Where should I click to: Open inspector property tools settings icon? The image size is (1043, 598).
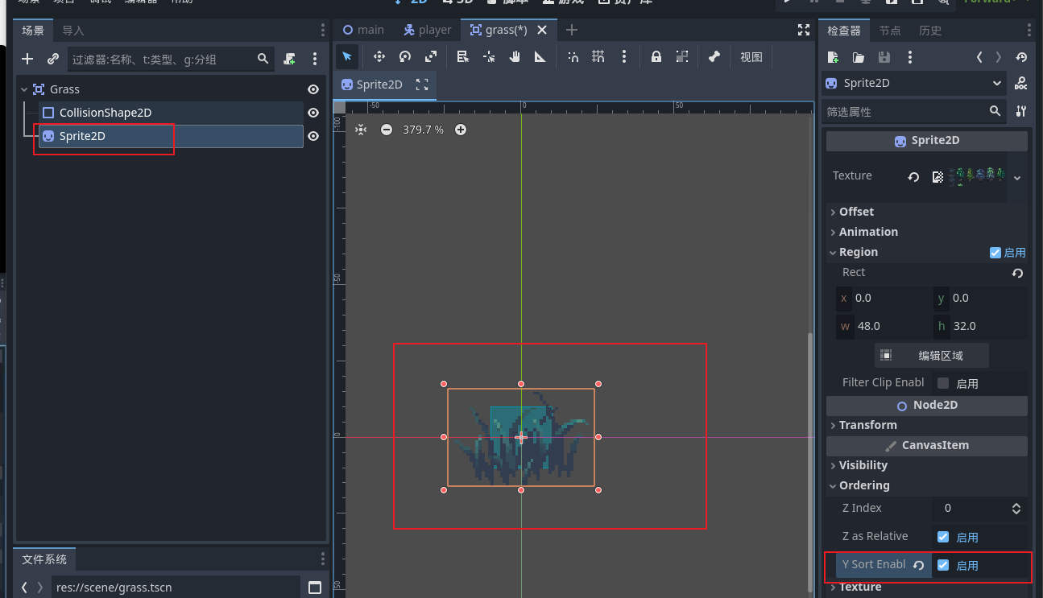1021,112
